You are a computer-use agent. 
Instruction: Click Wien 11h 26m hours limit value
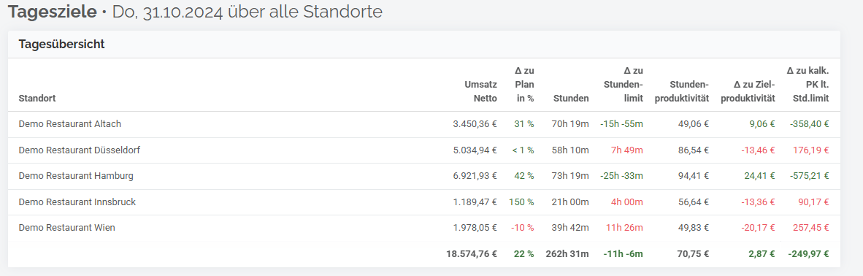(626, 228)
